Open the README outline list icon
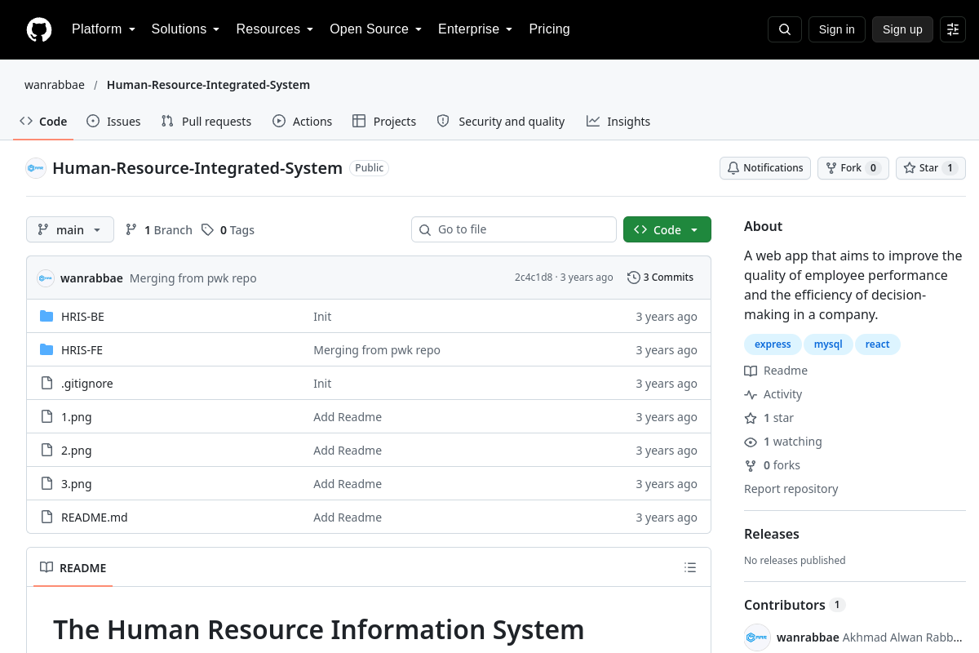This screenshot has height=653, width=979. coord(690,567)
